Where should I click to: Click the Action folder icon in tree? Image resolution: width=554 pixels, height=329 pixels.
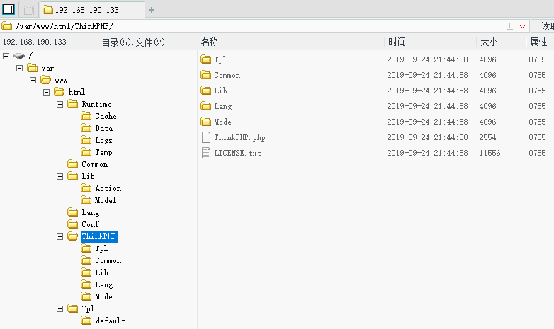[86, 187]
